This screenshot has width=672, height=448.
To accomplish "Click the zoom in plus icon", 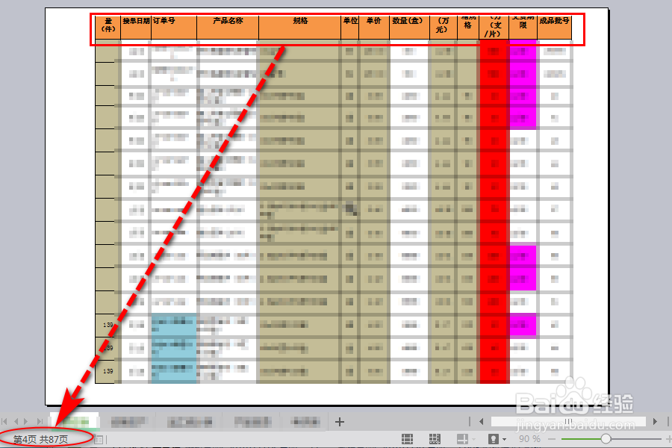I will pyautogui.click(x=669, y=438).
